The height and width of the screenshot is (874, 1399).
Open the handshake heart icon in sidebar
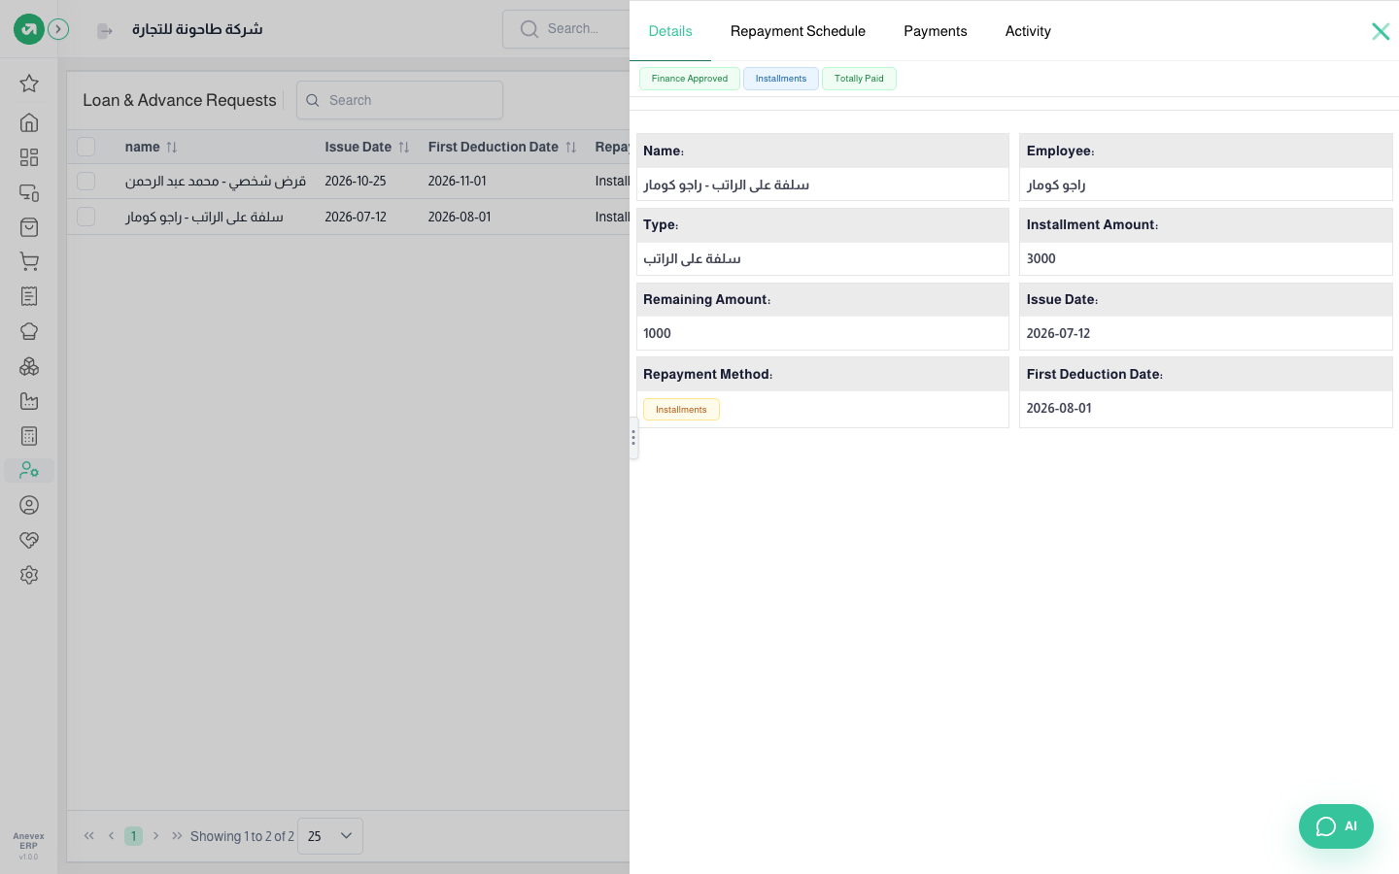pyautogui.click(x=29, y=540)
